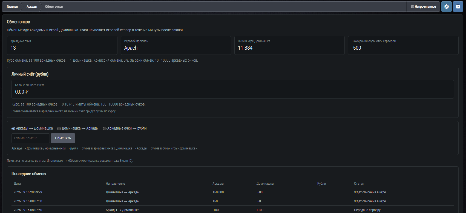Click the Дата column header

(x=17, y=184)
